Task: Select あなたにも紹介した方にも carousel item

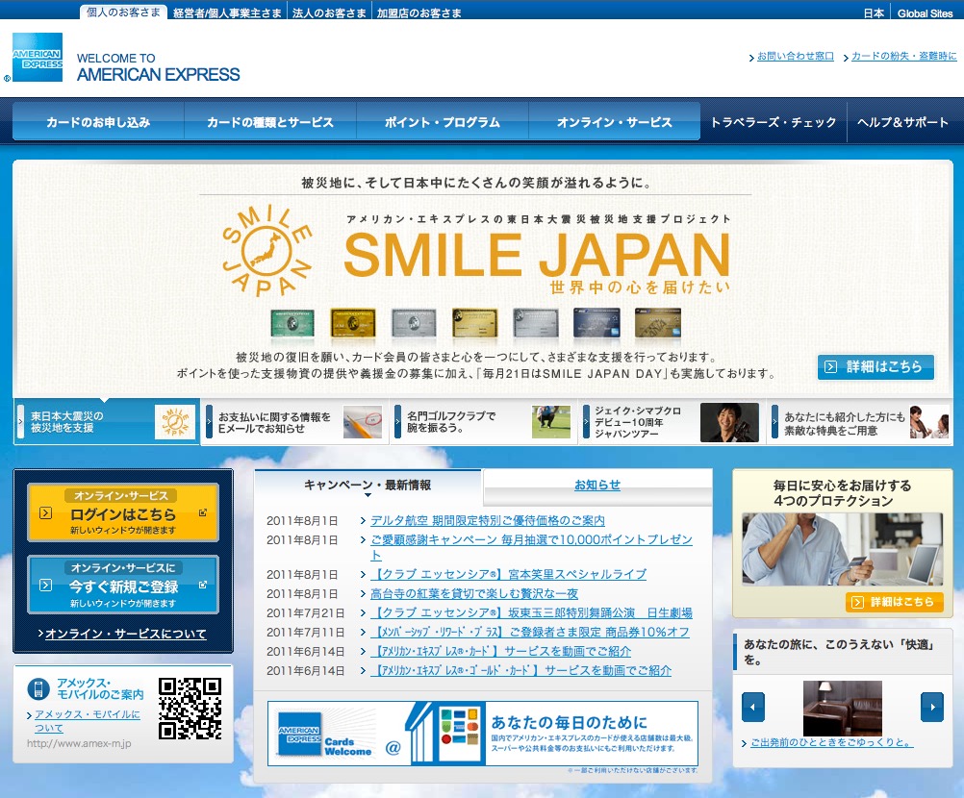Action: click(x=859, y=422)
